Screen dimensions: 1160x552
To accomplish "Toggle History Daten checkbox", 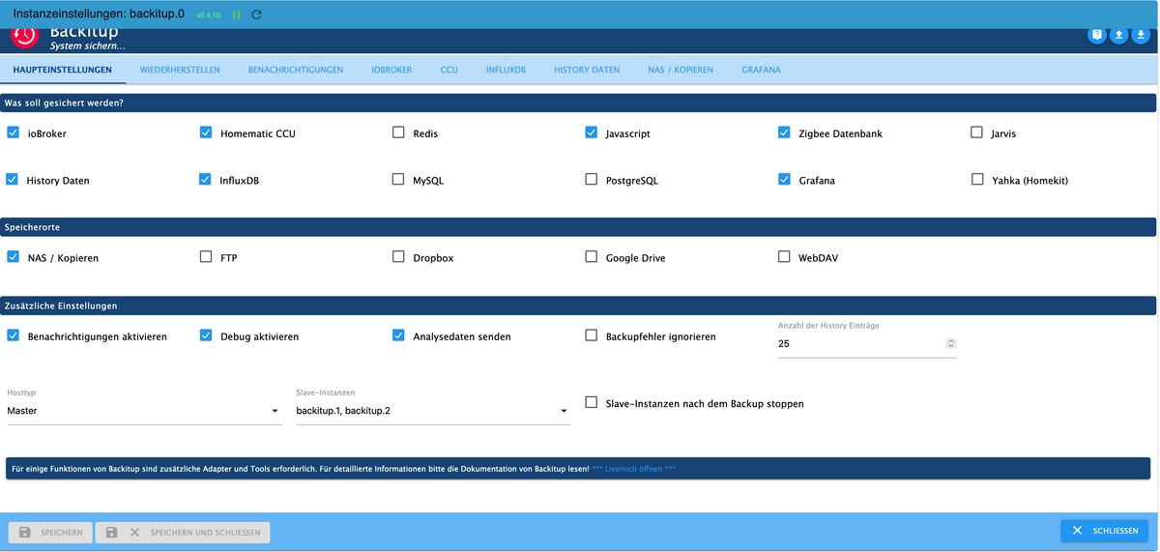I will (13, 179).
